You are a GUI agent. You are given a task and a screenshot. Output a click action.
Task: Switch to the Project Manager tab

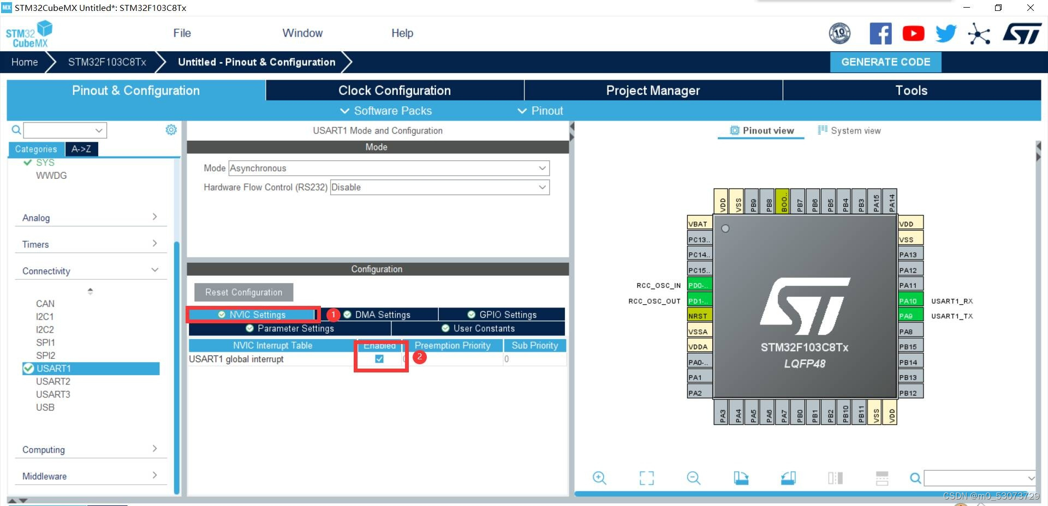[653, 91]
